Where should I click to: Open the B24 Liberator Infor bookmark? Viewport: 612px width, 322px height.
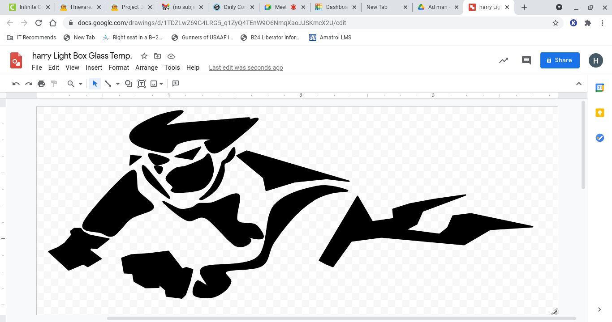pyautogui.click(x=270, y=38)
